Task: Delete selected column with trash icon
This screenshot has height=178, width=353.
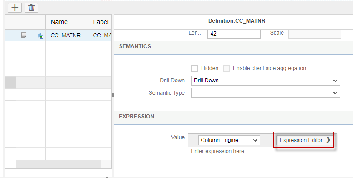Action: [31, 8]
